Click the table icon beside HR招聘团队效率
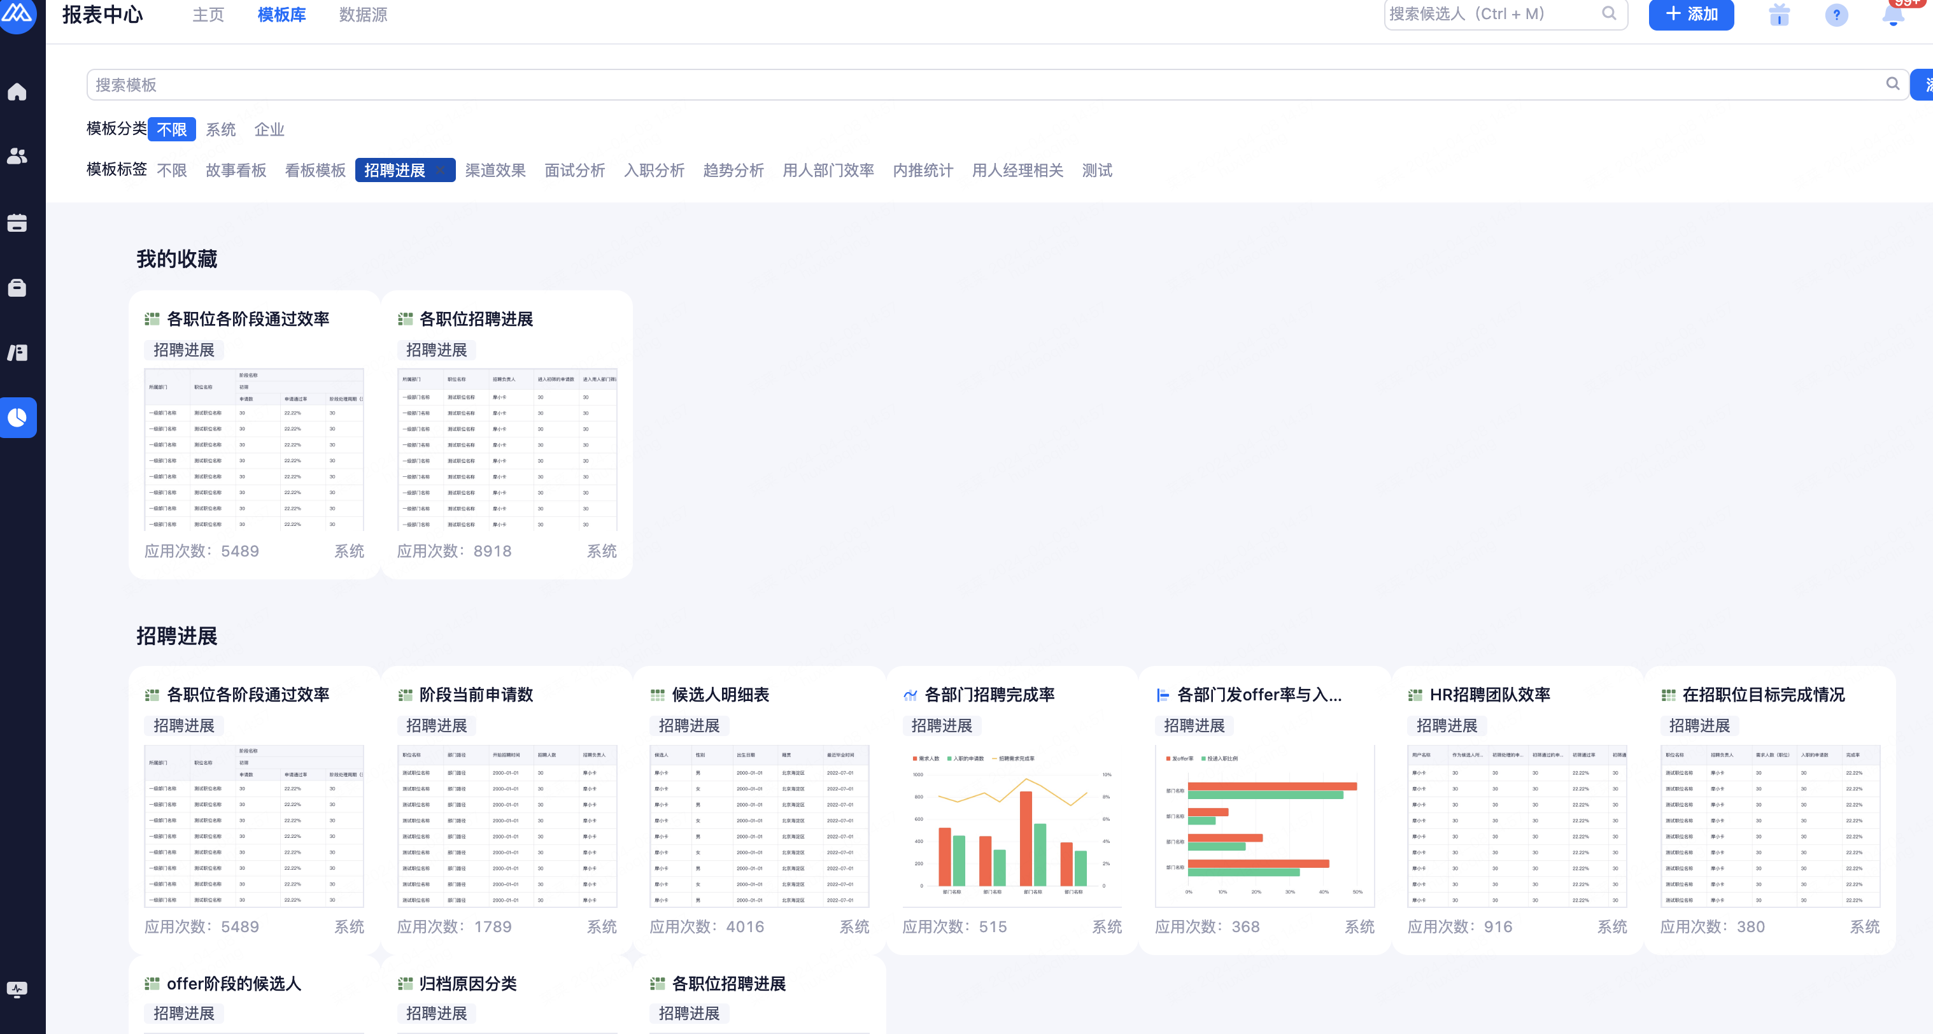 pyautogui.click(x=1415, y=695)
